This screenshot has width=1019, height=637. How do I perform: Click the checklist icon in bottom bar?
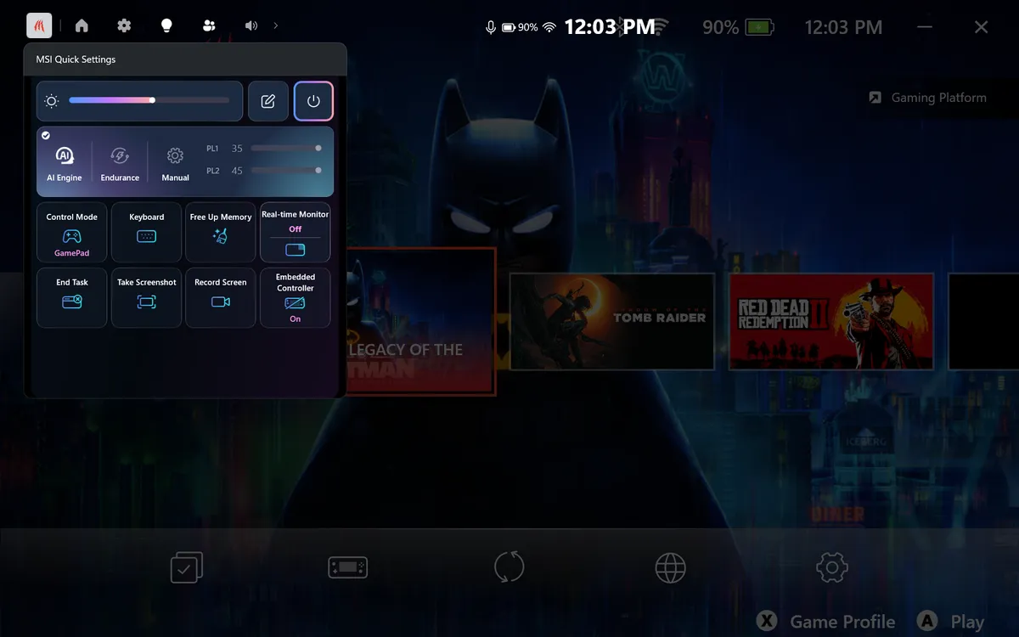point(187,567)
